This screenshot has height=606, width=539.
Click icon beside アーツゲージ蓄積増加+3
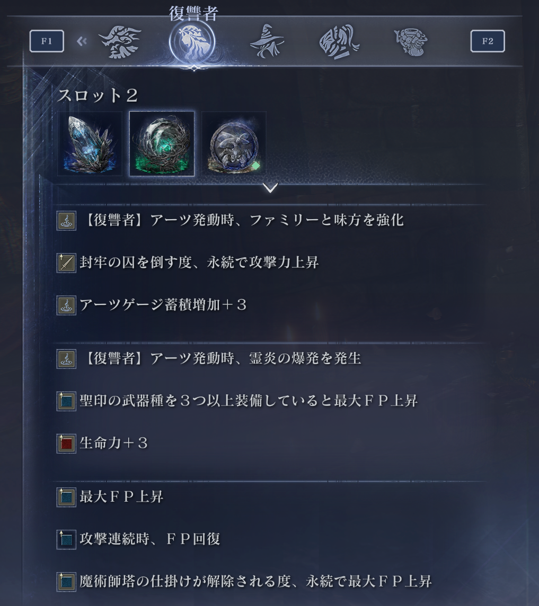click(66, 305)
